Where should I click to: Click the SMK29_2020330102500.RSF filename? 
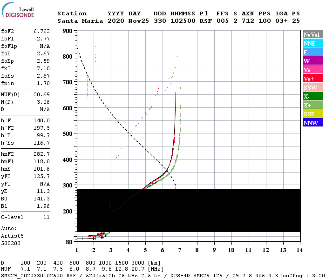point(39,276)
